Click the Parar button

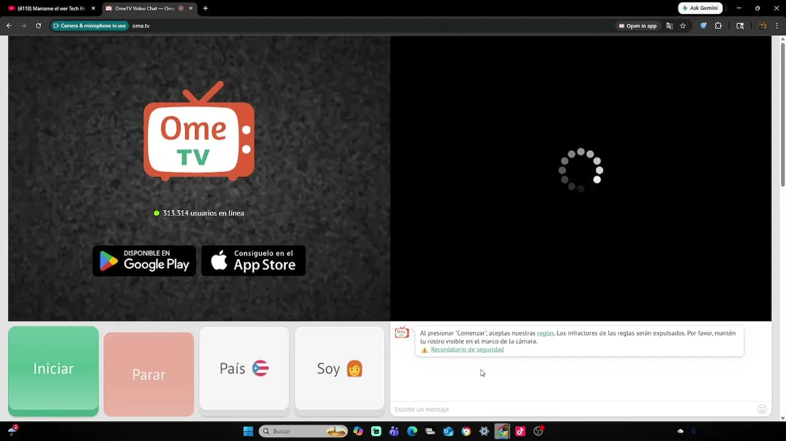149,374
